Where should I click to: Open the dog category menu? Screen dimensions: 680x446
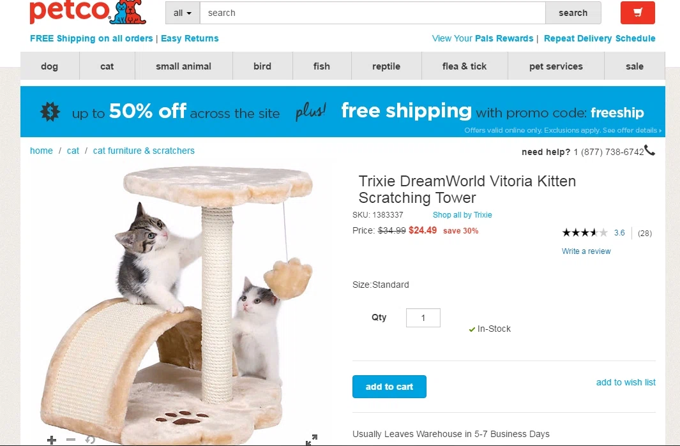[49, 66]
